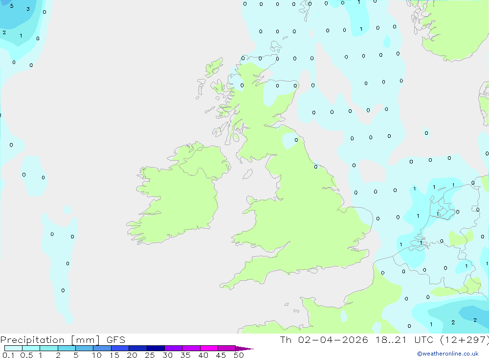Select the 40–45 mm magenta legend swatch
Screen dimensions: 489x358
tap(209, 348)
